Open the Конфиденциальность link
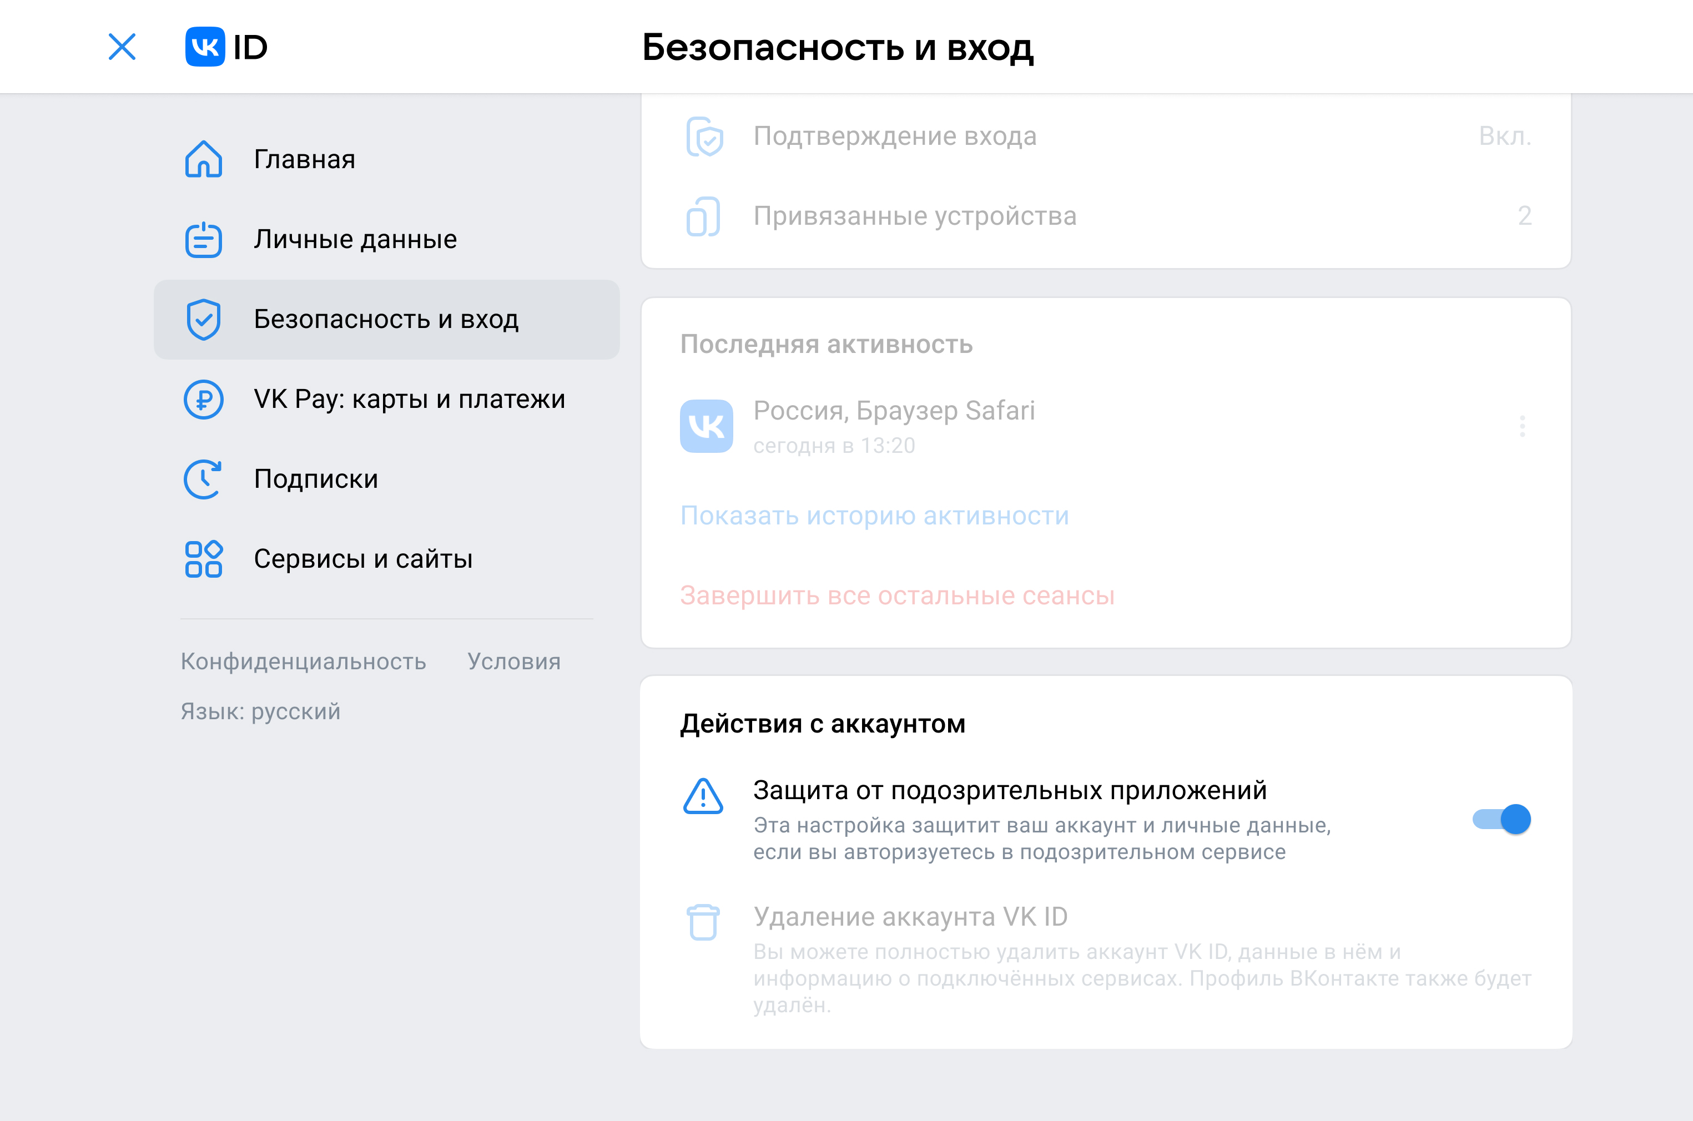The width and height of the screenshot is (1693, 1121). coord(303,662)
